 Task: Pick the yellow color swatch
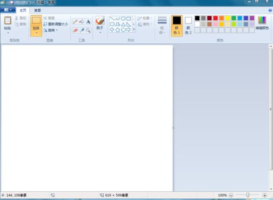pyautogui.click(x=228, y=18)
